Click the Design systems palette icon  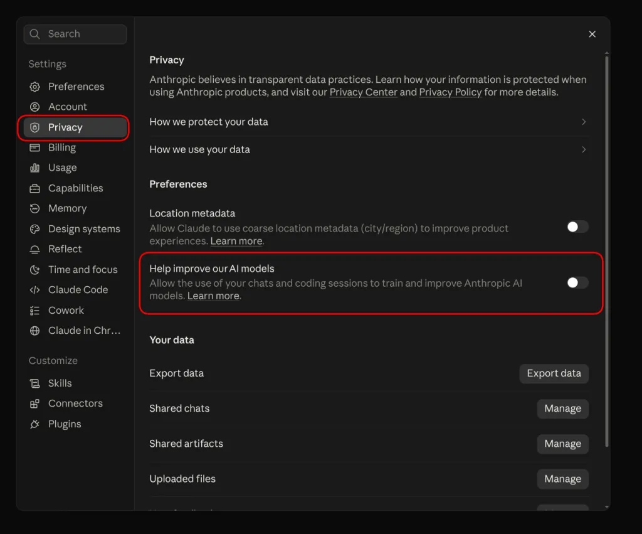pos(35,229)
